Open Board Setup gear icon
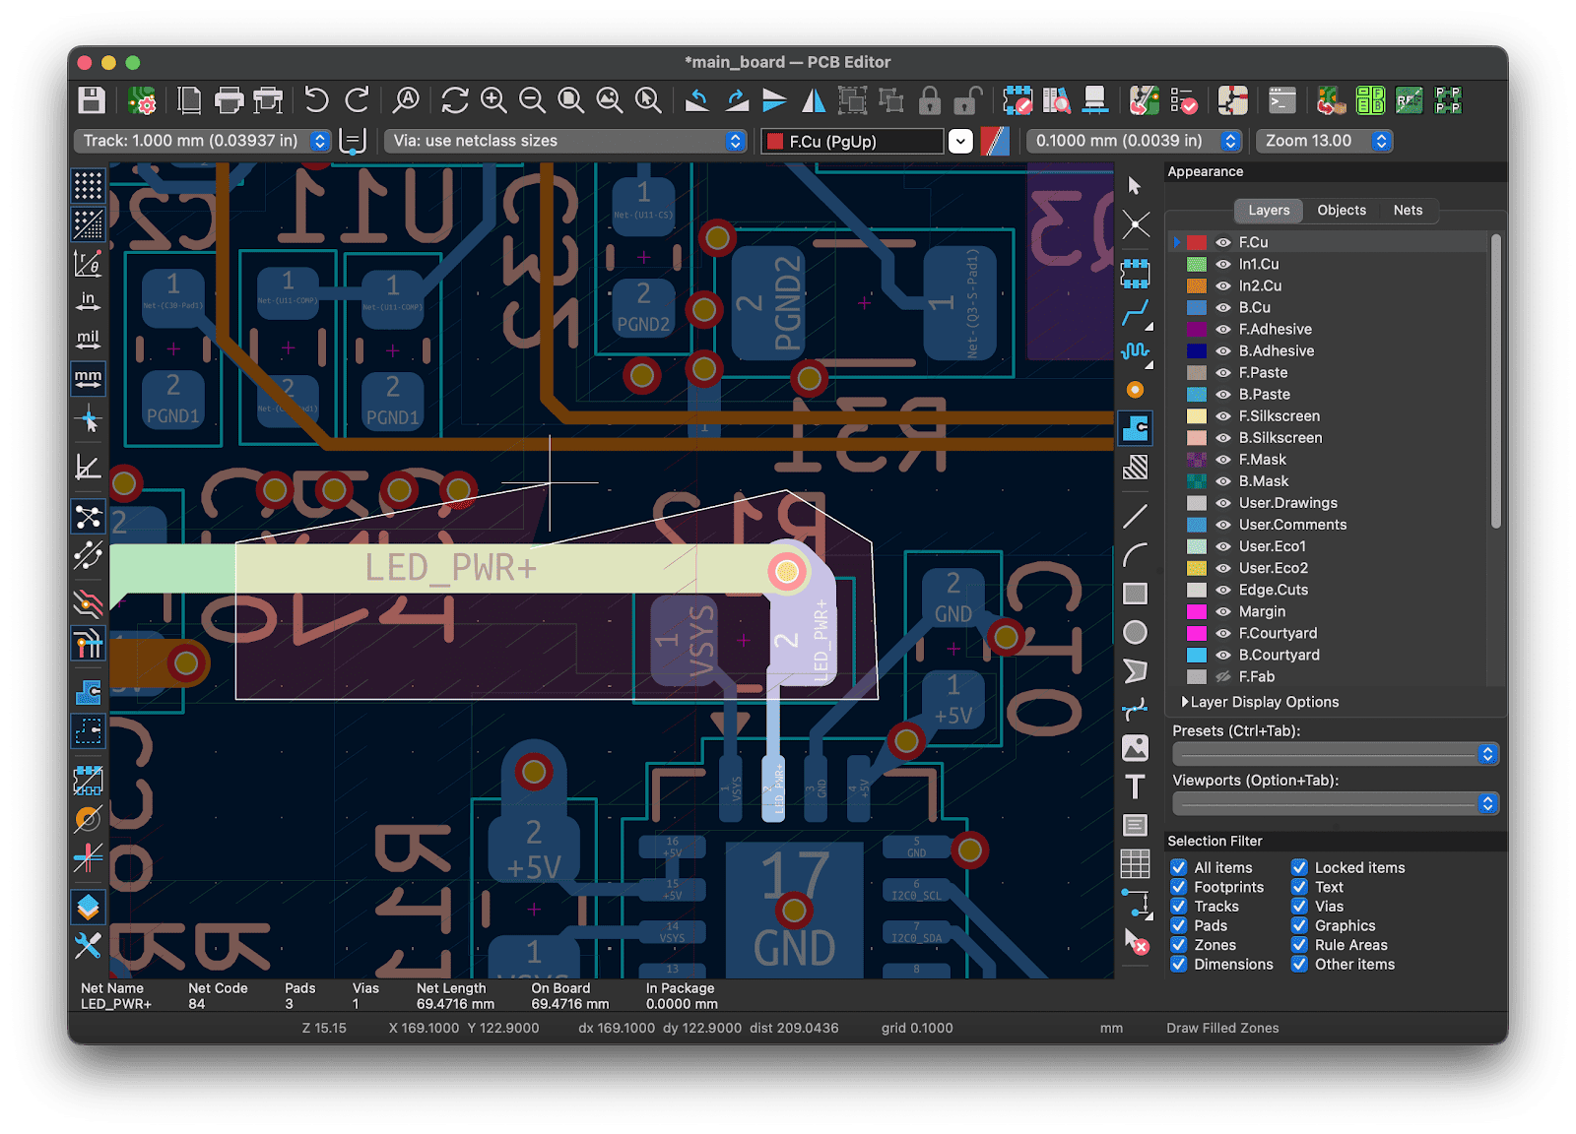This screenshot has height=1134, width=1576. [143, 100]
